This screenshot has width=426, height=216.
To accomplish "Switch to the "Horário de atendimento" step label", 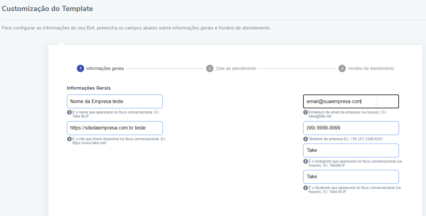I will pos(371,68).
